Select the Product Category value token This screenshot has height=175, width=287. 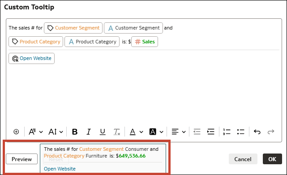[92, 42]
